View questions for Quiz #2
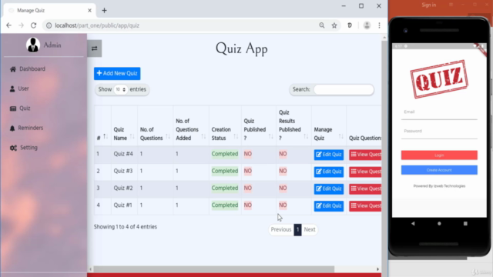This screenshot has height=277, width=493. 365,189
